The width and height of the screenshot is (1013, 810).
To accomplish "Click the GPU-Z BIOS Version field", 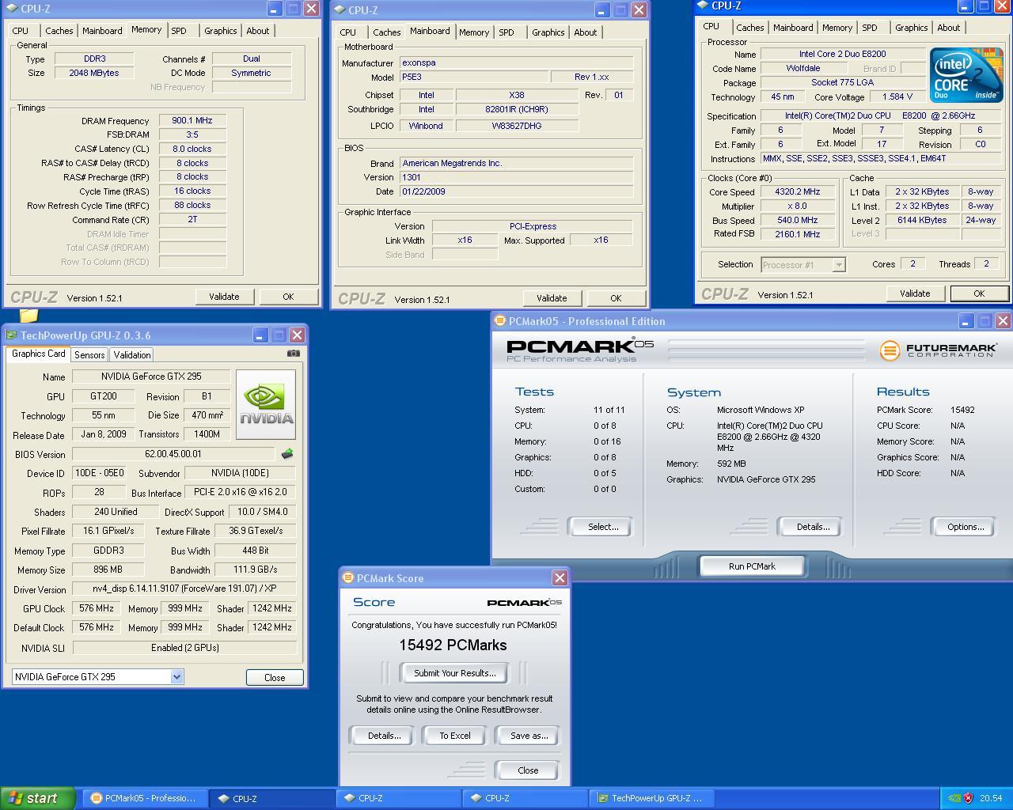I will coord(173,454).
